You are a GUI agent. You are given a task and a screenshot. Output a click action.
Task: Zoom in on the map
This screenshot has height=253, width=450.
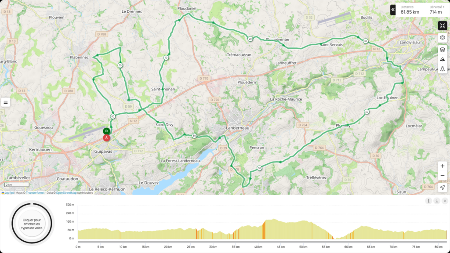click(442, 166)
